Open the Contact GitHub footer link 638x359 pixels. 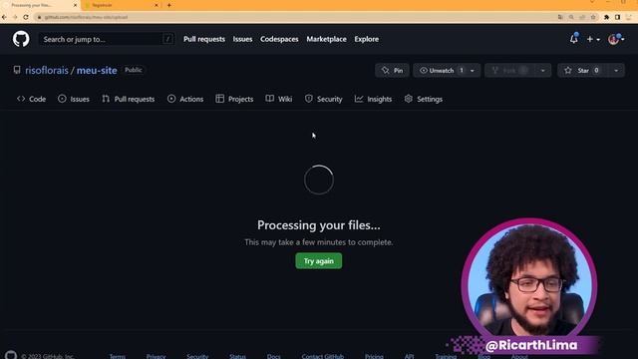(x=323, y=356)
